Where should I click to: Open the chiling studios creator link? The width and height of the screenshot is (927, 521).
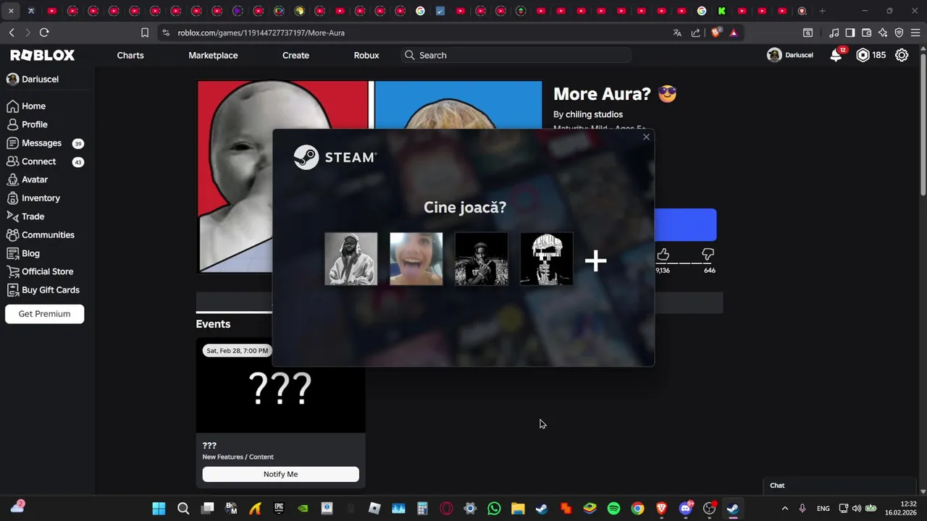pyautogui.click(x=594, y=114)
